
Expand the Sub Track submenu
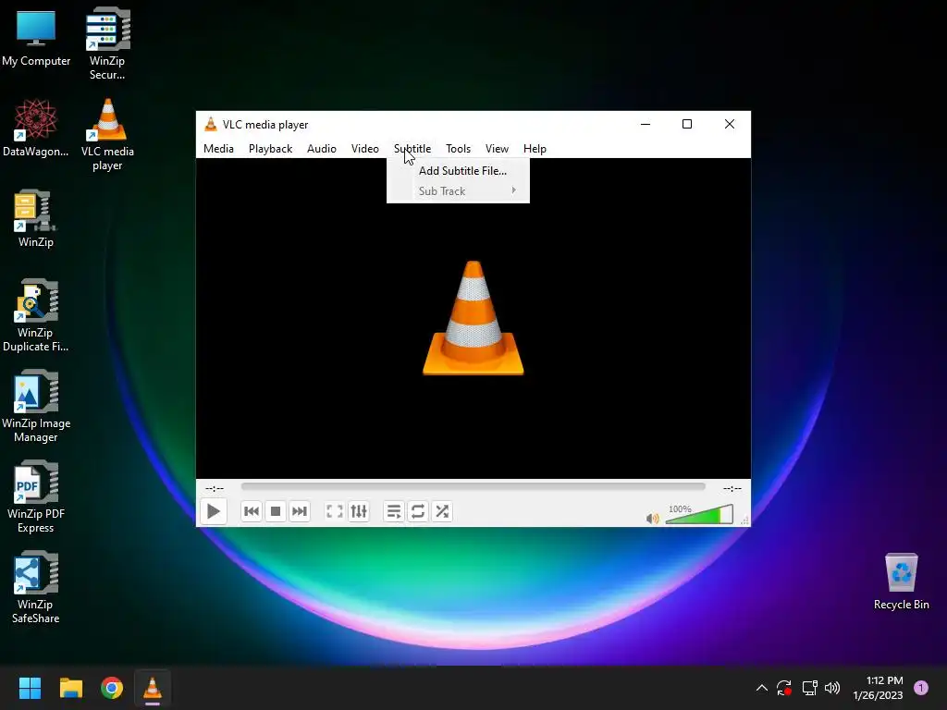point(458,190)
